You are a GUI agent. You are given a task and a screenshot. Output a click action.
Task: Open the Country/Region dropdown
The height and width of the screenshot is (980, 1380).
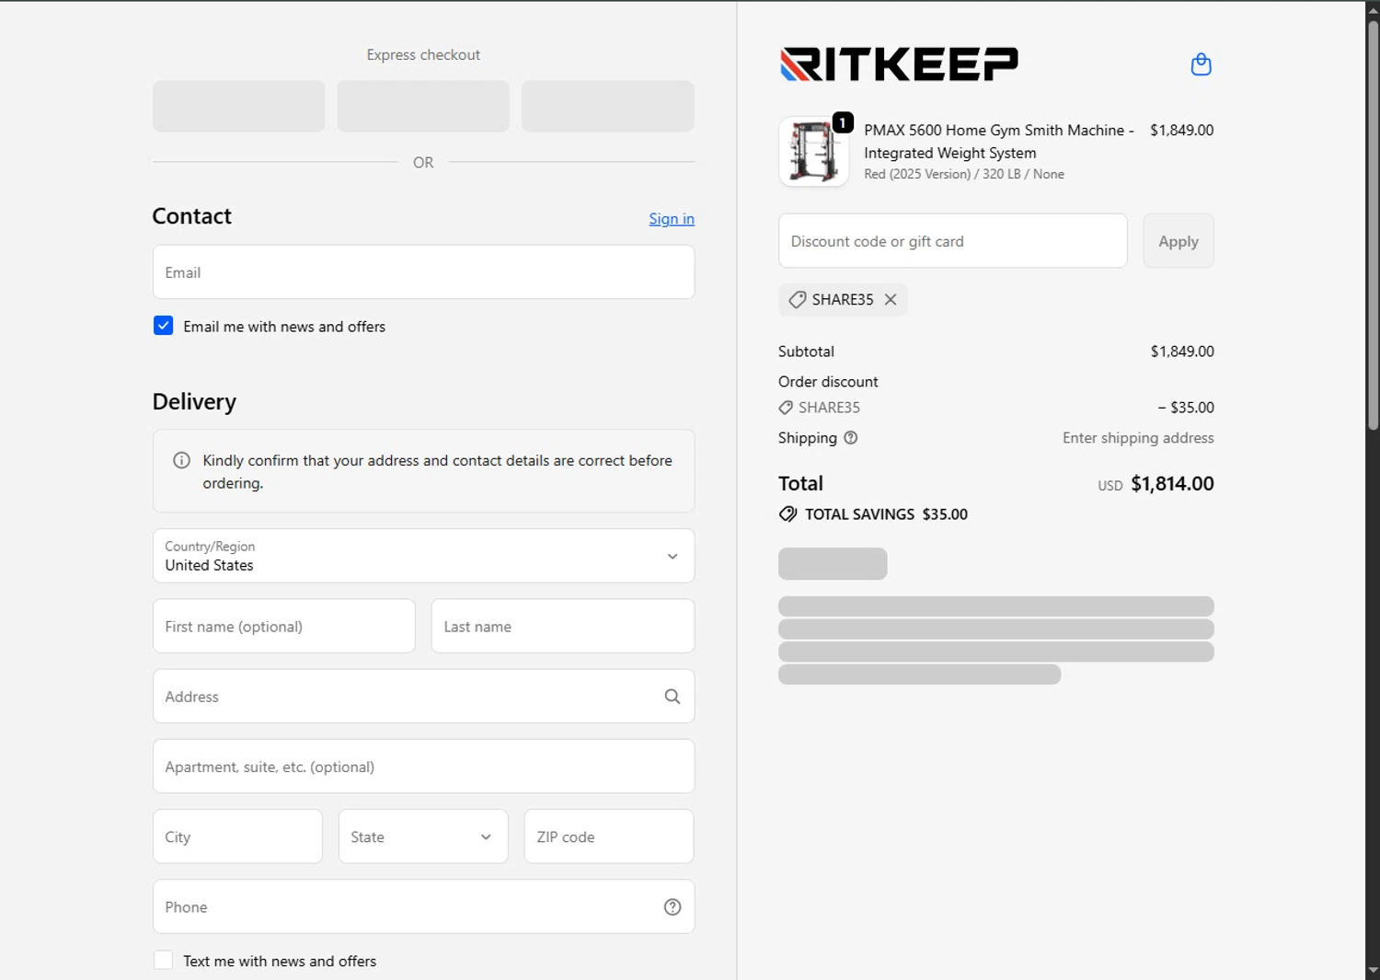[423, 556]
